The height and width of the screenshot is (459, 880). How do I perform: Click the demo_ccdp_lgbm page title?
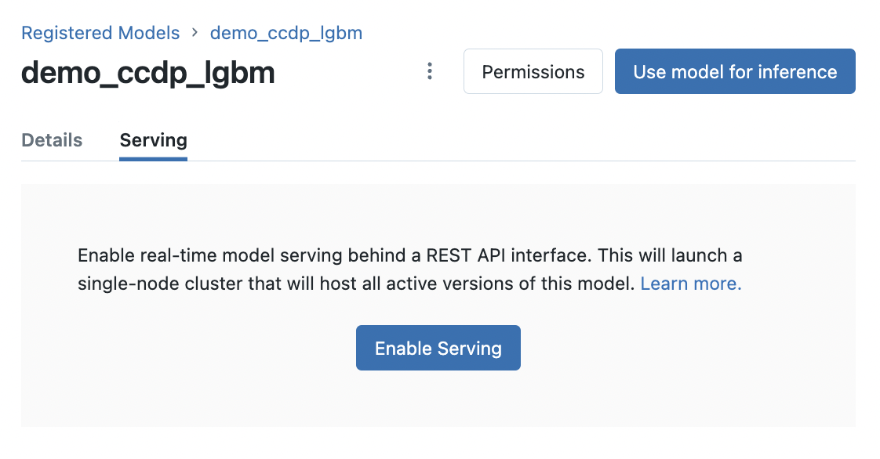(x=148, y=71)
